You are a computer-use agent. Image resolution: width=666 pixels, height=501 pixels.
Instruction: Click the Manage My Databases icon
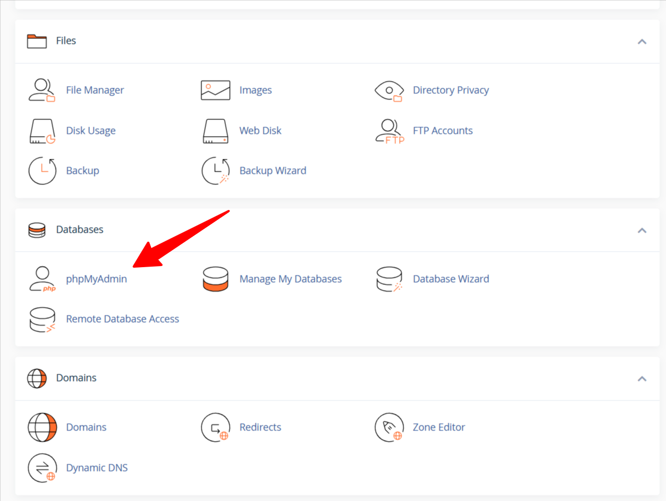tap(215, 279)
